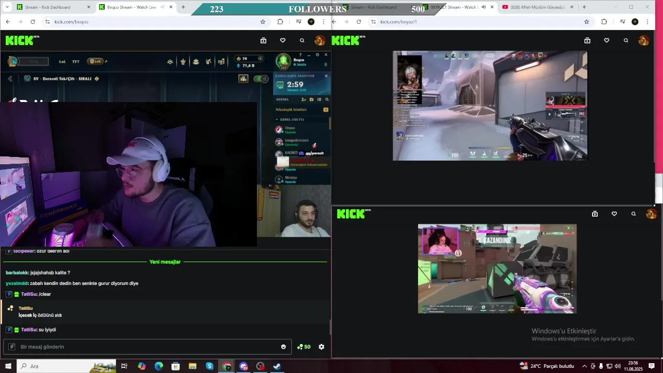The height and width of the screenshot is (373, 663).
Task: Click the browse icon in the lower-right Kick header
Action: (x=595, y=214)
